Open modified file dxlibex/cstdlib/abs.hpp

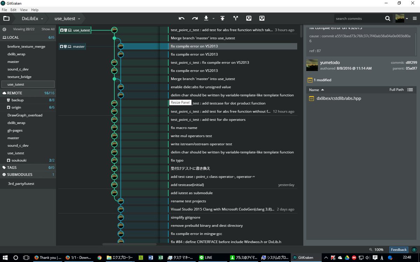pyautogui.click(x=338, y=99)
